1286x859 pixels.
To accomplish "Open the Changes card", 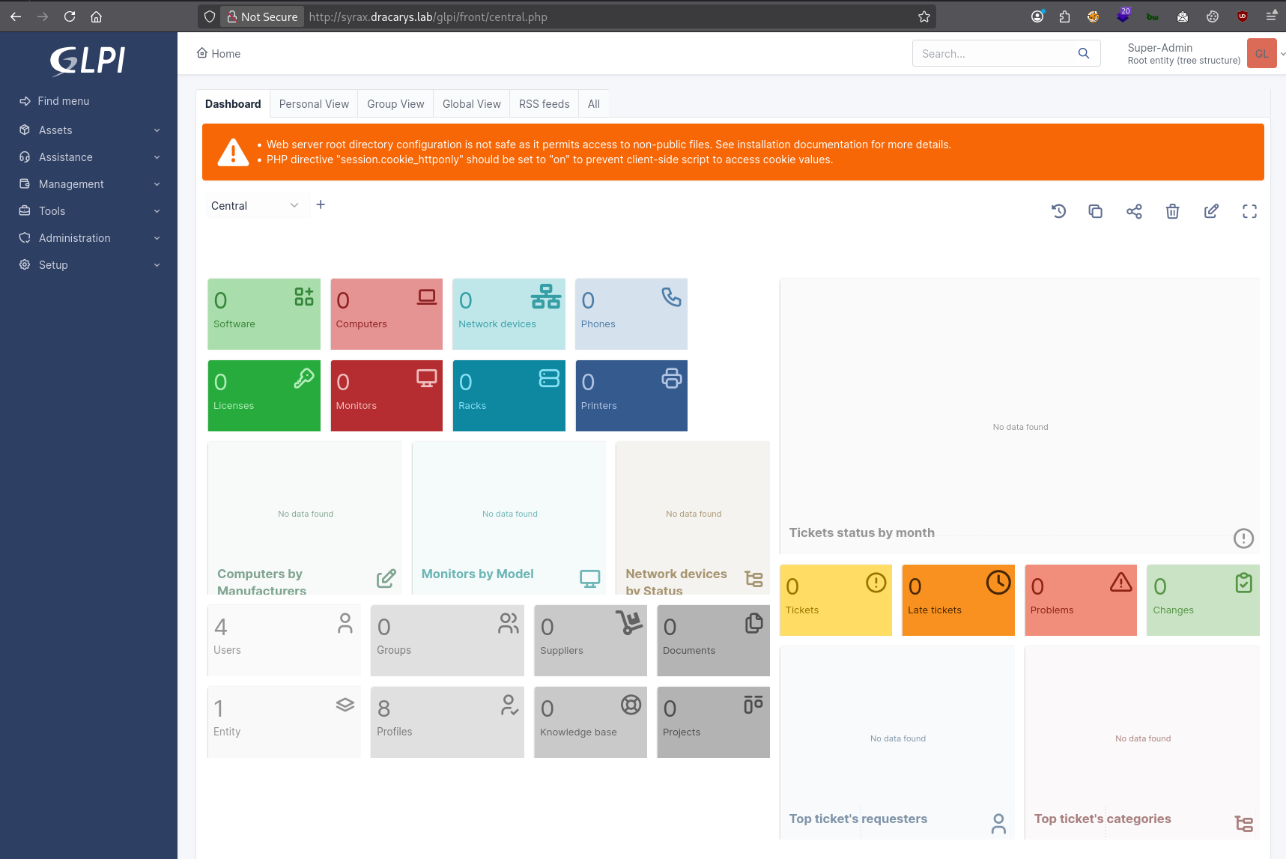I will point(1204,600).
